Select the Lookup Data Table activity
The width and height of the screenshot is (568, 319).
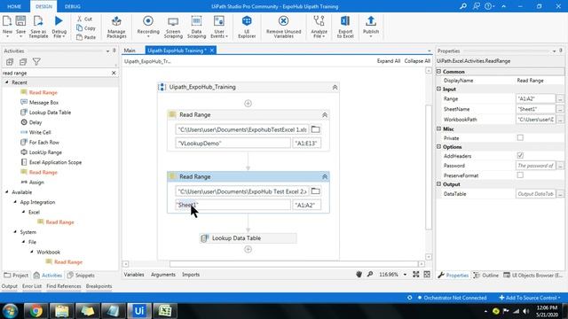tap(248, 238)
